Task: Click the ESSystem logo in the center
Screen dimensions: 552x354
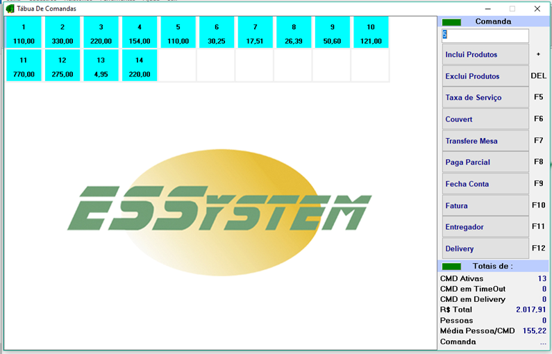Action: pos(220,209)
